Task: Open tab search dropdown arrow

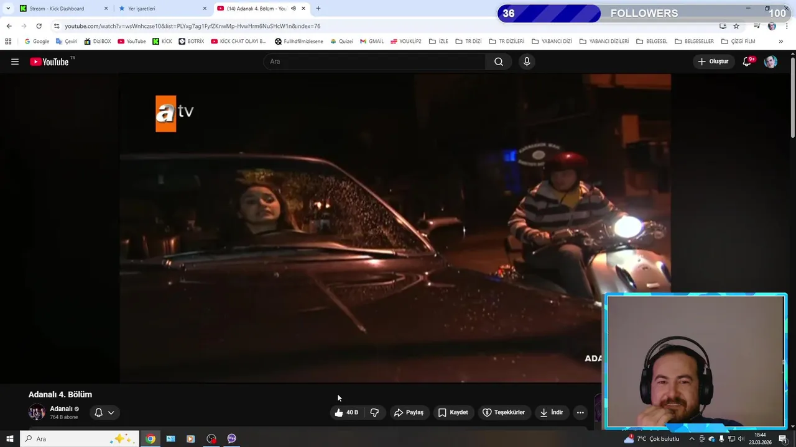Action: [x=8, y=9]
